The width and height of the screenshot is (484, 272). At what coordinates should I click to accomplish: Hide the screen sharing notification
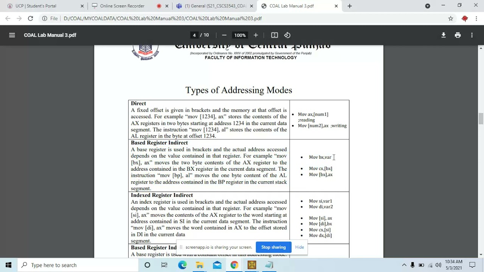pyautogui.click(x=299, y=247)
